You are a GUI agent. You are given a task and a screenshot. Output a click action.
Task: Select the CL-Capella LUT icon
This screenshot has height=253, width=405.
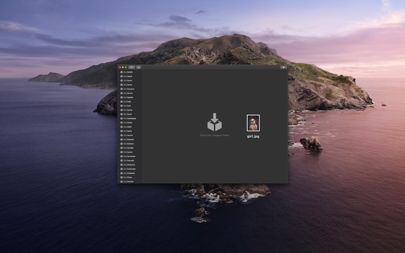(x=121, y=97)
